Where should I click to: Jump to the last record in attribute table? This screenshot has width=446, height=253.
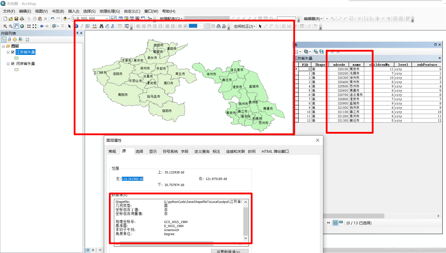point(328,223)
